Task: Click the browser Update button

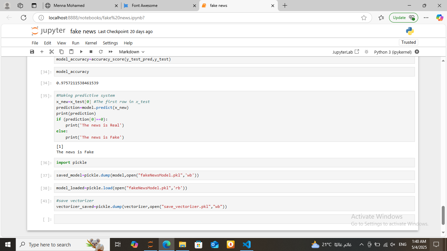Action: pyautogui.click(x=403, y=18)
